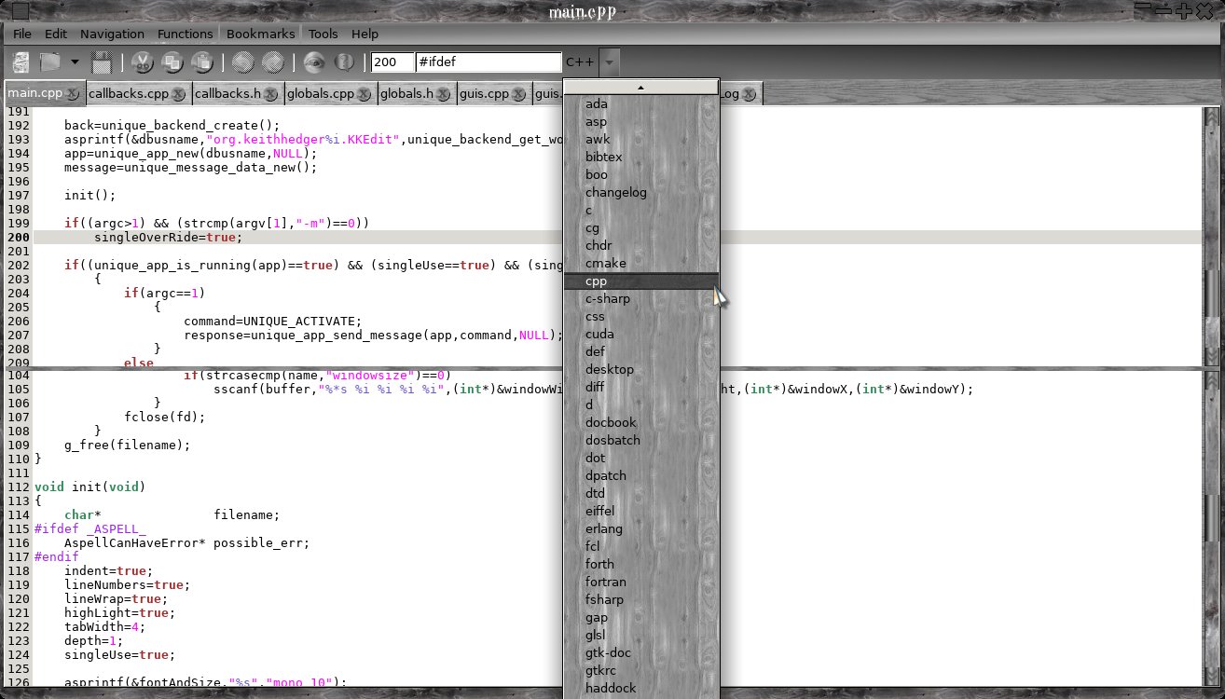Close the guis.cpp tab
The width and height of the screenshot is (1225, 699).
click(519, 93)
